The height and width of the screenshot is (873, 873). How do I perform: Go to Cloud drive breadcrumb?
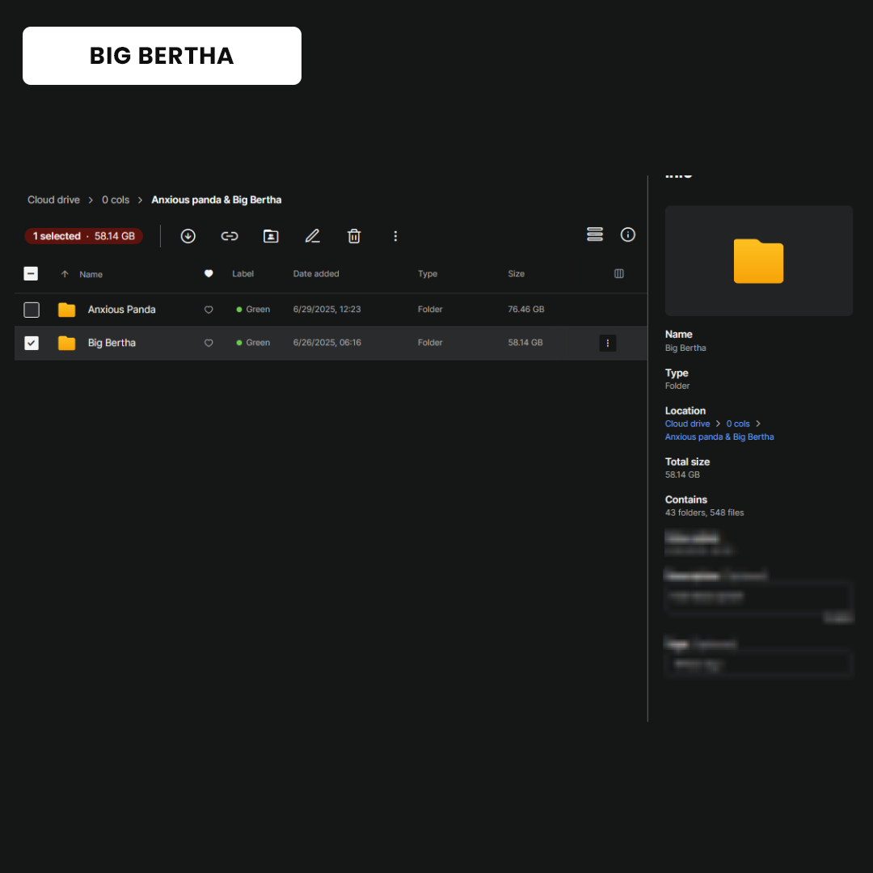tap(53, 200)
